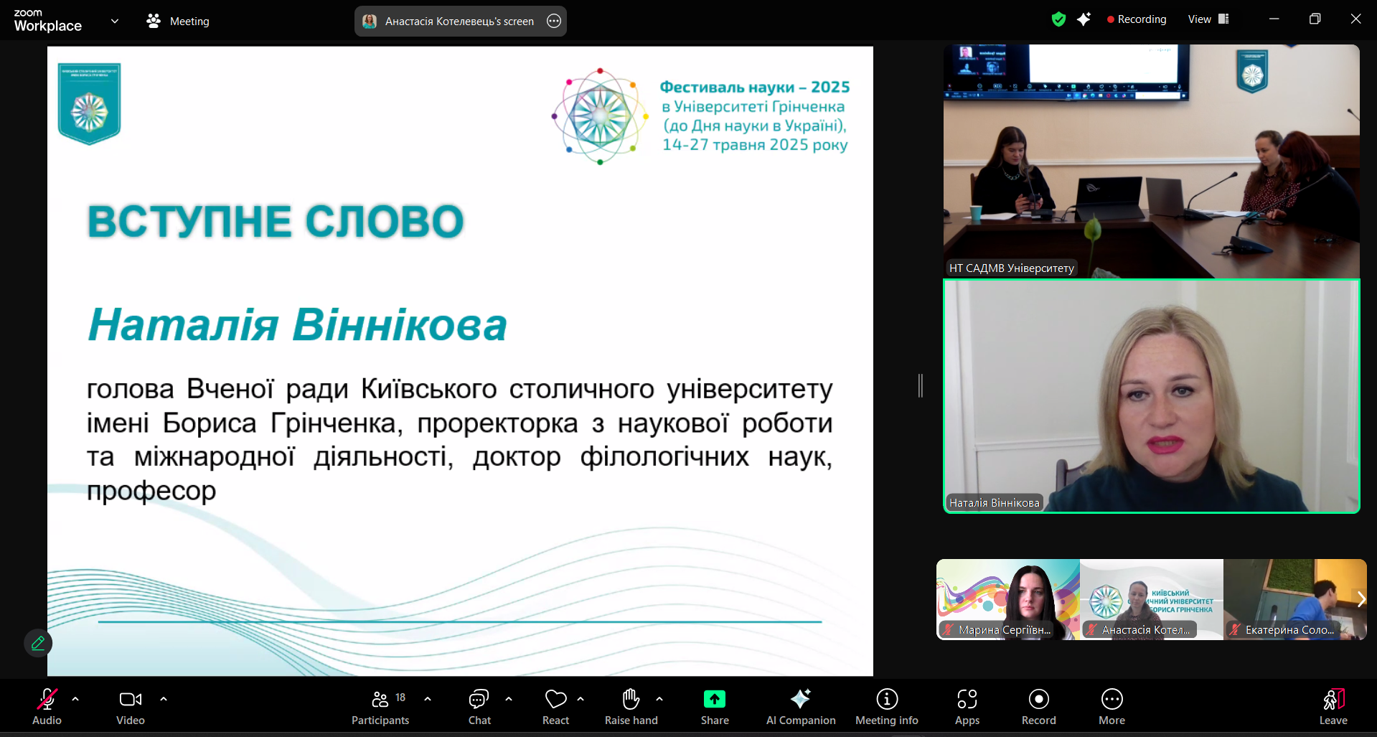
Task: Open the Participants list
Action: 380,707
